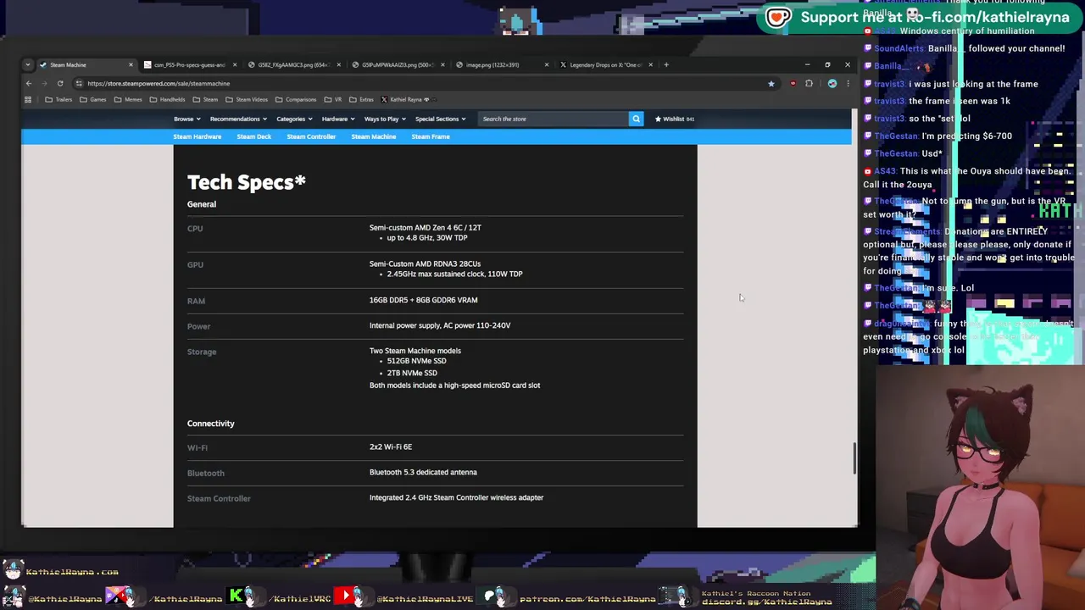Expand the Browse dropdown menu
Screen dimensions: 1085x610
click(186, 119)
